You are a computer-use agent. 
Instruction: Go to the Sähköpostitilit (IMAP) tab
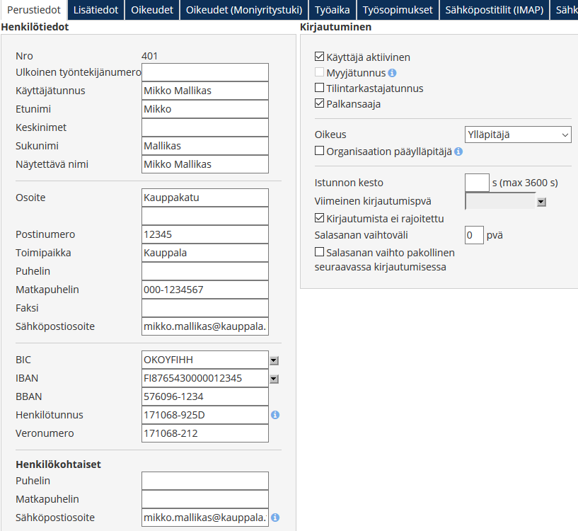coord(493,10)
